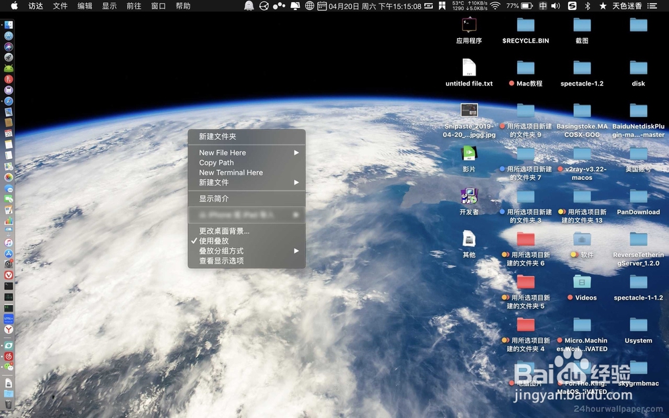Open the green Android icon in Dock
The height and width of the screenshot is (418, 669).
(9, 69)
